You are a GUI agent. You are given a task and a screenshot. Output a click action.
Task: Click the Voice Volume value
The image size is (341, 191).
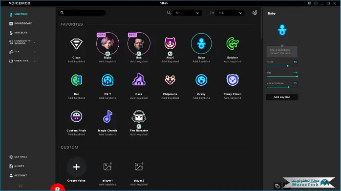coord(295,83)
